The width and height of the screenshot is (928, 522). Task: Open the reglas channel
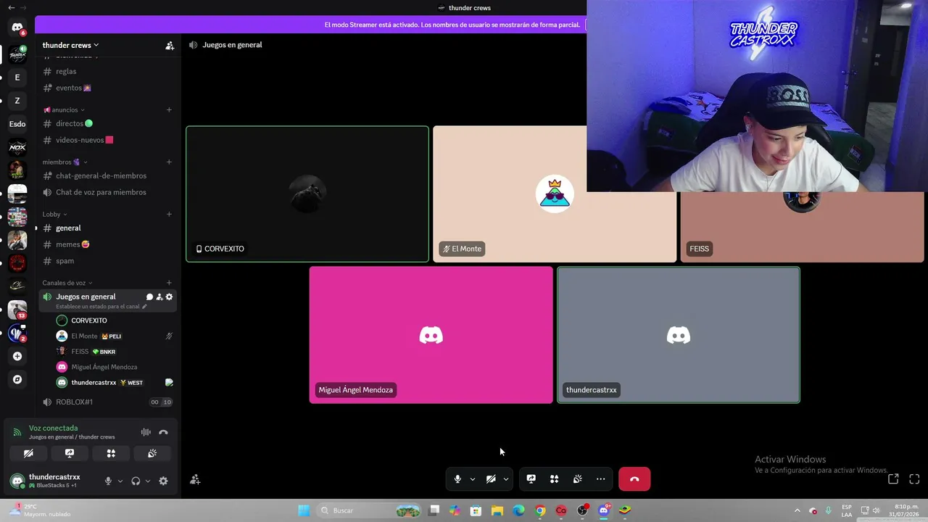[107, 72]
